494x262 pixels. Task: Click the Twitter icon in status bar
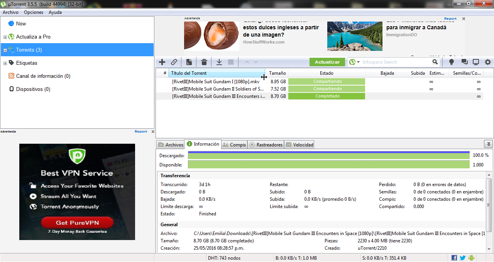click(x=462, y=258)
